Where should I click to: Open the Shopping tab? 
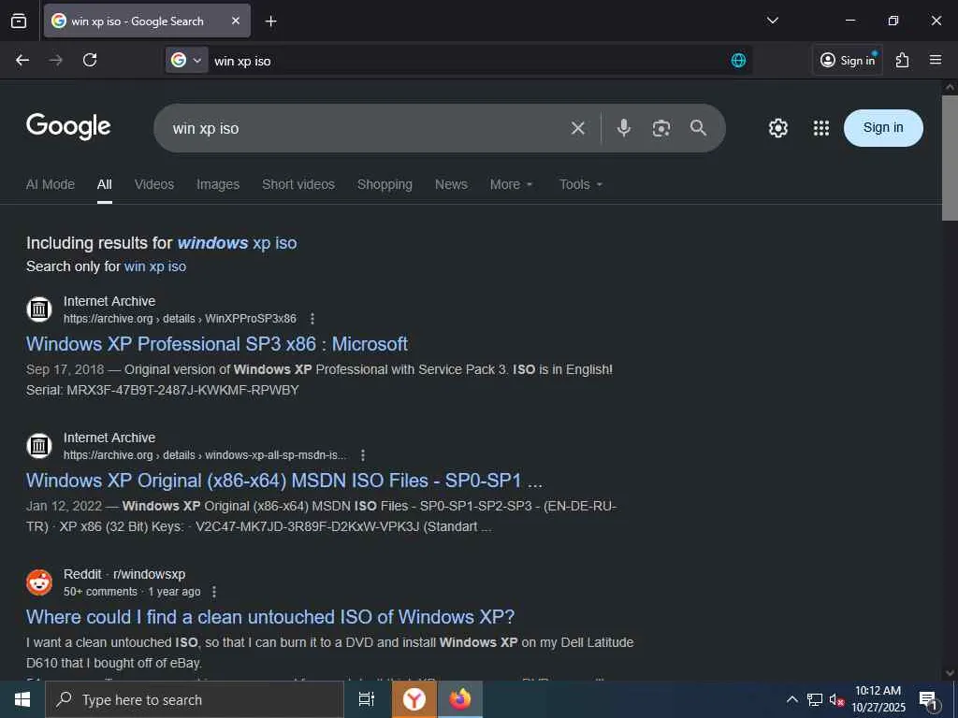coord(385,184)
